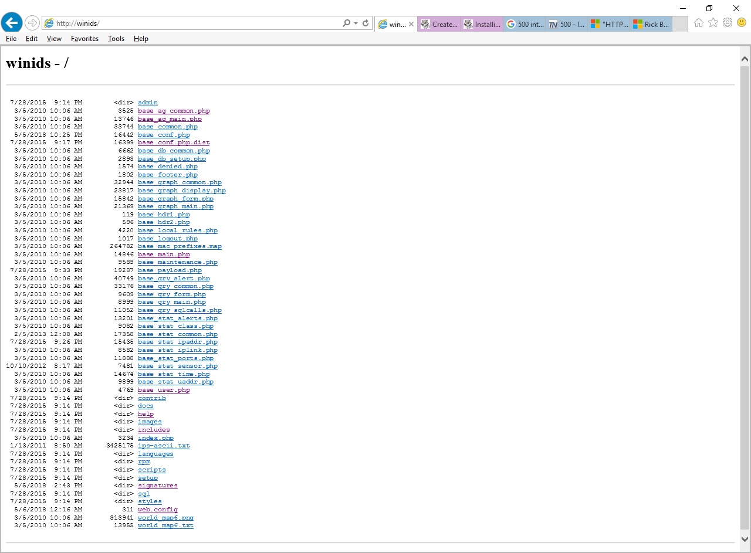751x553 pixels.
Task: Open Favorites star icon
Action: coord(713,23)
